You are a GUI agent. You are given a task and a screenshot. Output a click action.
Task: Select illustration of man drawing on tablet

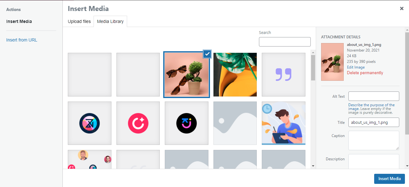click(x=283, y=123)
